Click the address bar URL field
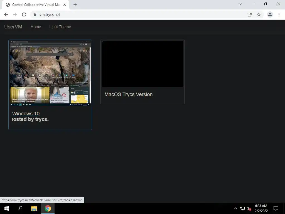Viewport: 285px width, 214px height. (x=138, y=14)
